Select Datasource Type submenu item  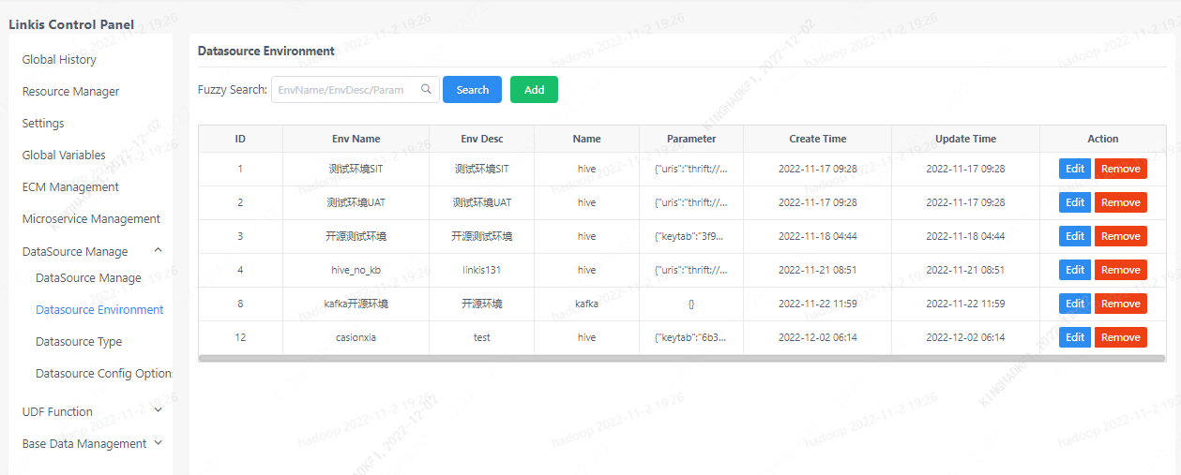(79, 341)
